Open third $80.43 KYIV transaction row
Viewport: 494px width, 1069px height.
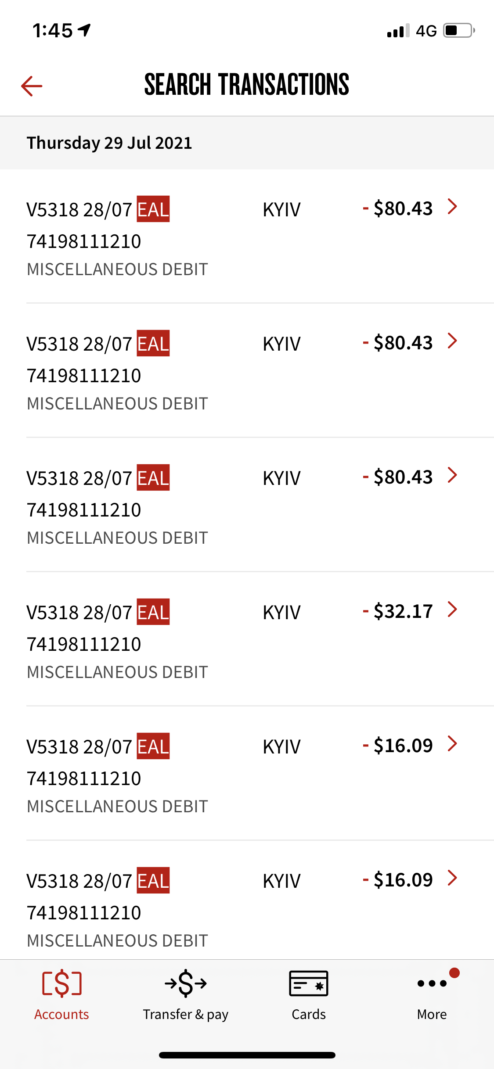pos(246,505)
